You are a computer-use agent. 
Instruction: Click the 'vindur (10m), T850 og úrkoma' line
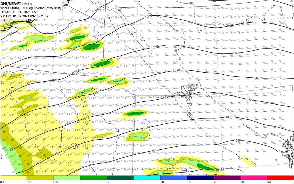31,8
